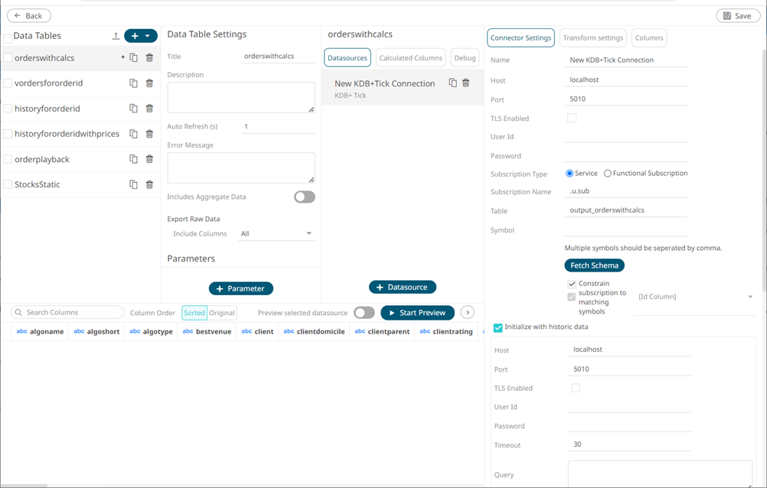The height and width of the screenshot is (488, 767).
Task: Copy the vordersfororderid data table
Action: (133, 83)
